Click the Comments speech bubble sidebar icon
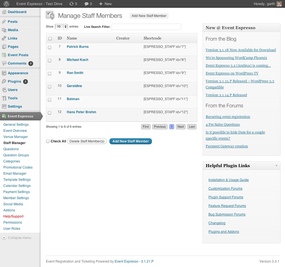 point(4,63)
